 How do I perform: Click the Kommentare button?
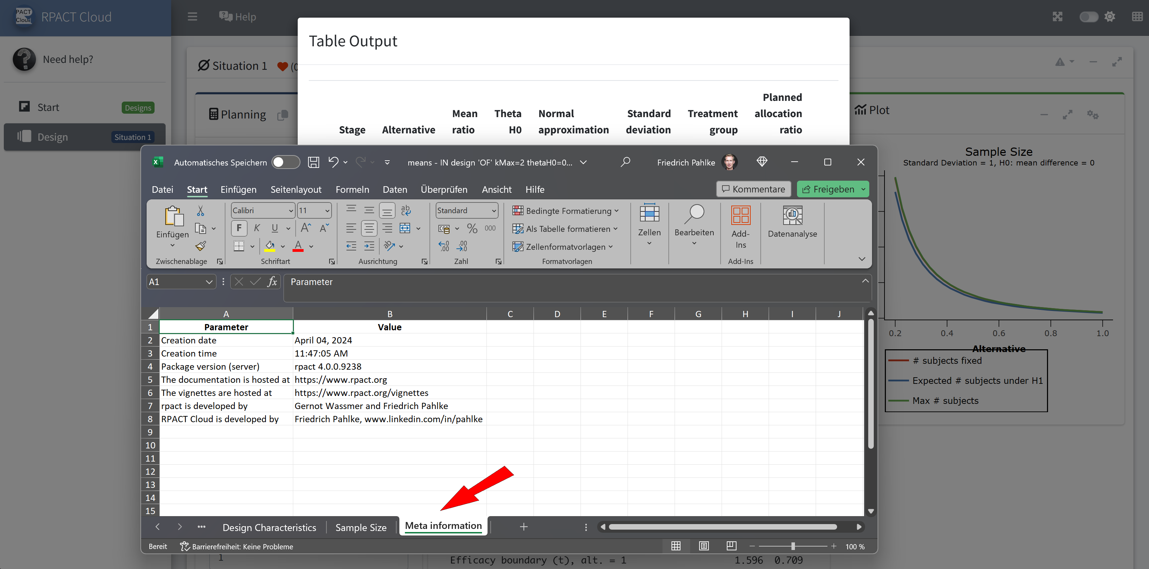pos(753,189)
